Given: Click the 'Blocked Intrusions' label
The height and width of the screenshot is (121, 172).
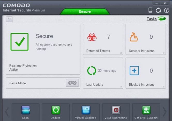Looking at the screenshot, I should click(x=142, y=85).
